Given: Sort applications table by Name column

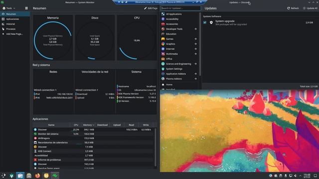Looking at the screenshot, I should [51, 125].
